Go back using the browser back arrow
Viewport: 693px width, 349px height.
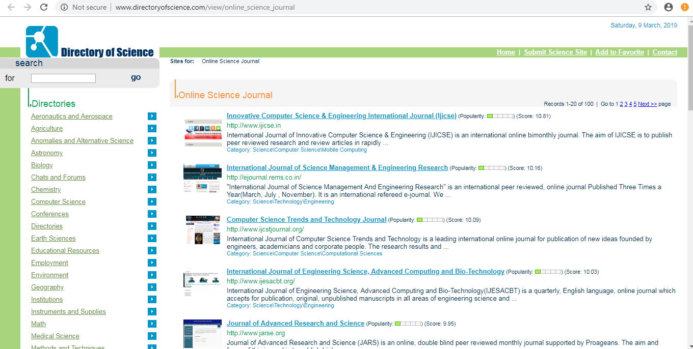[x=11, y=7]
